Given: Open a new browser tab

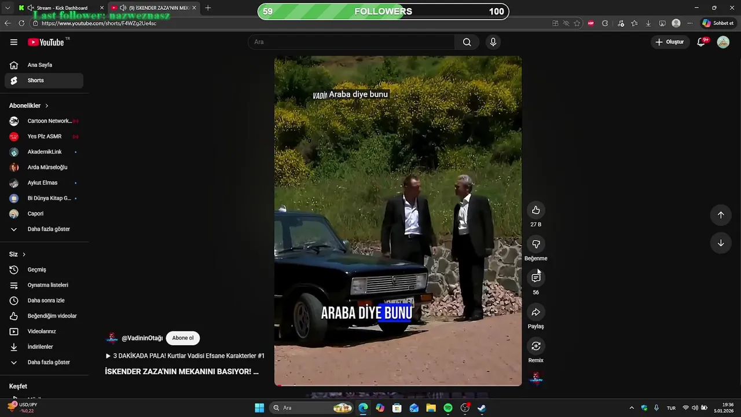Looking at the screenshot, I should click(208, 8).
